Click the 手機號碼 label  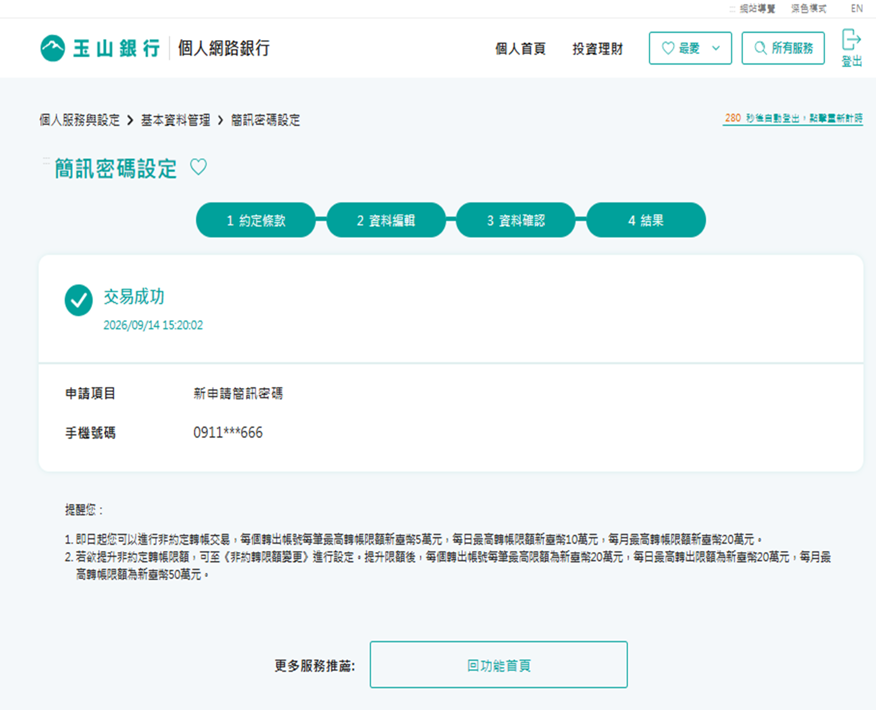coord(90,433)
